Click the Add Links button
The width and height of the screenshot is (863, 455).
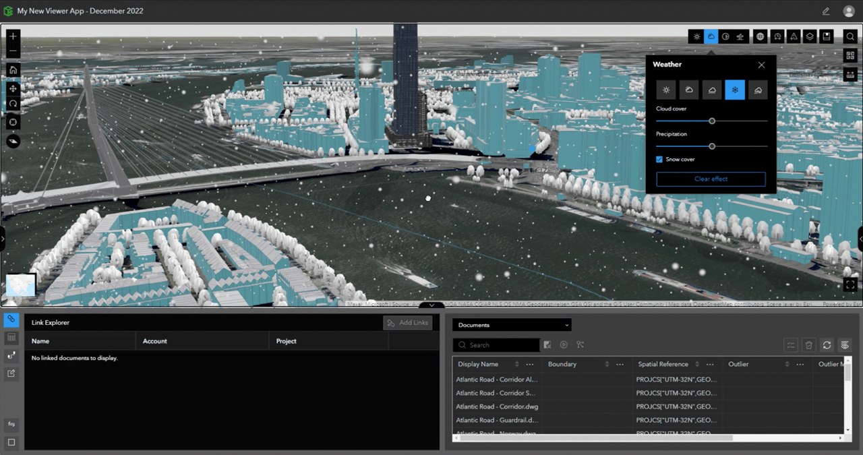[x=408, y=322]
